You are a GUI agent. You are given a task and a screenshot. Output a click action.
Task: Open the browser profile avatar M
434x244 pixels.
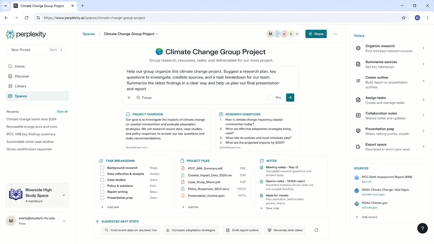coord(417,18)
